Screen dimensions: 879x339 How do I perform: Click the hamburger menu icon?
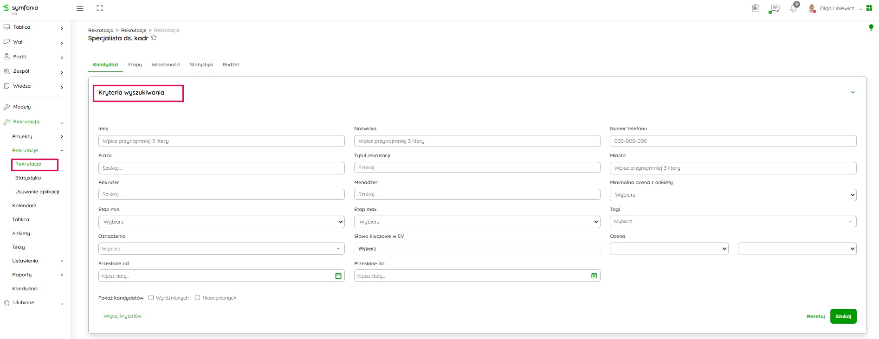pos(80,8)
